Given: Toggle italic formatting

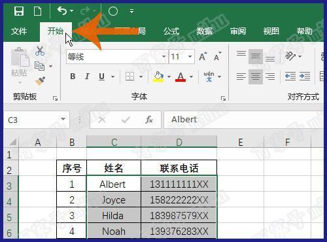Looking at the screenshot, I should point(87,77).
